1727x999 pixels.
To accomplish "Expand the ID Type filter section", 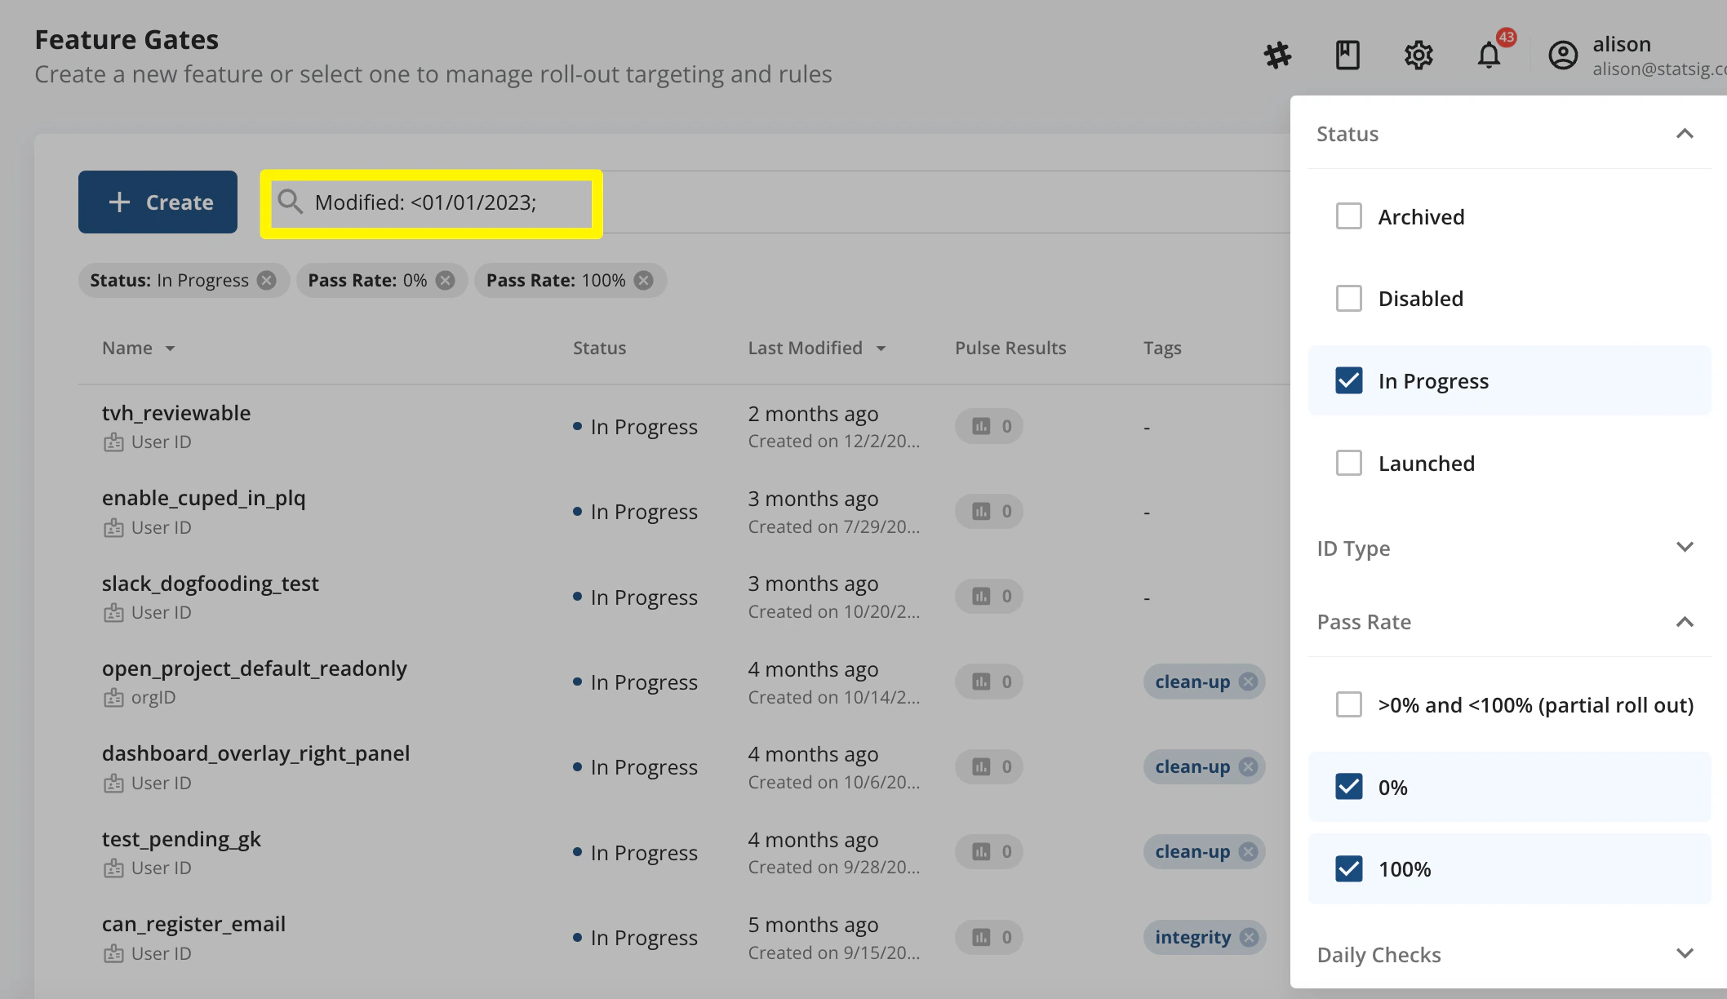I will point(1685,547).
